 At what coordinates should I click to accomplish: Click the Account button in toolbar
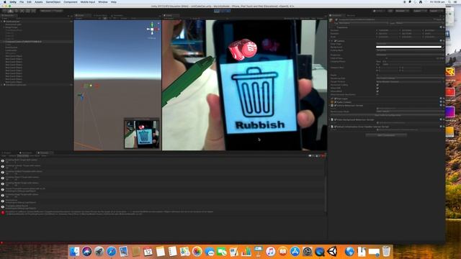(402, 11)
